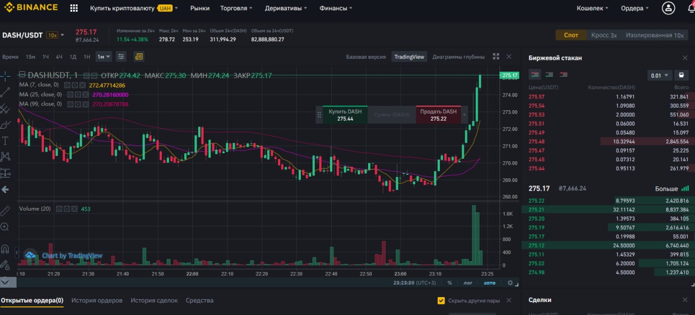Open the user profile icon
Image resolution: width=695 pixels, height=315 pixels.
coord(668,8)
